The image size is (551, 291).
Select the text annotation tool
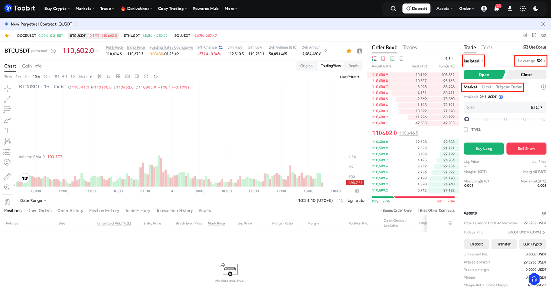coord(7,130)
